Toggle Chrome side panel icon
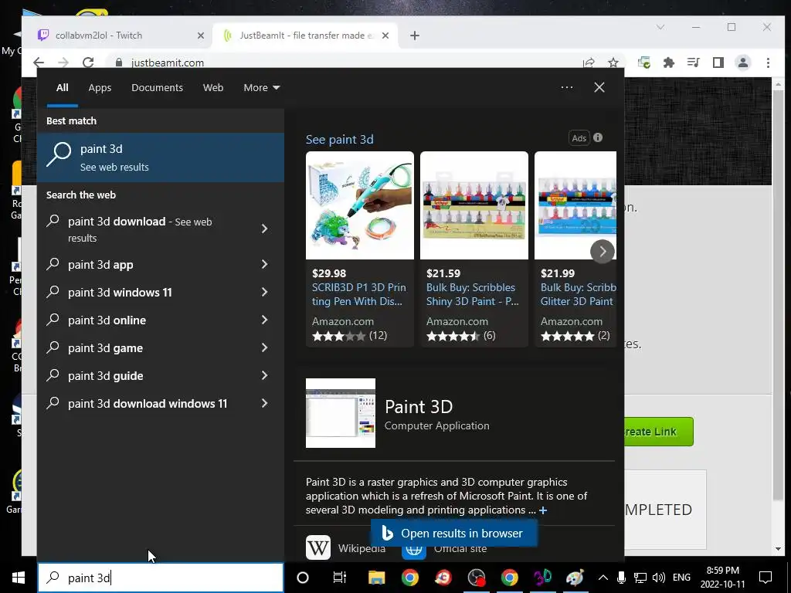 coord(718,63)
